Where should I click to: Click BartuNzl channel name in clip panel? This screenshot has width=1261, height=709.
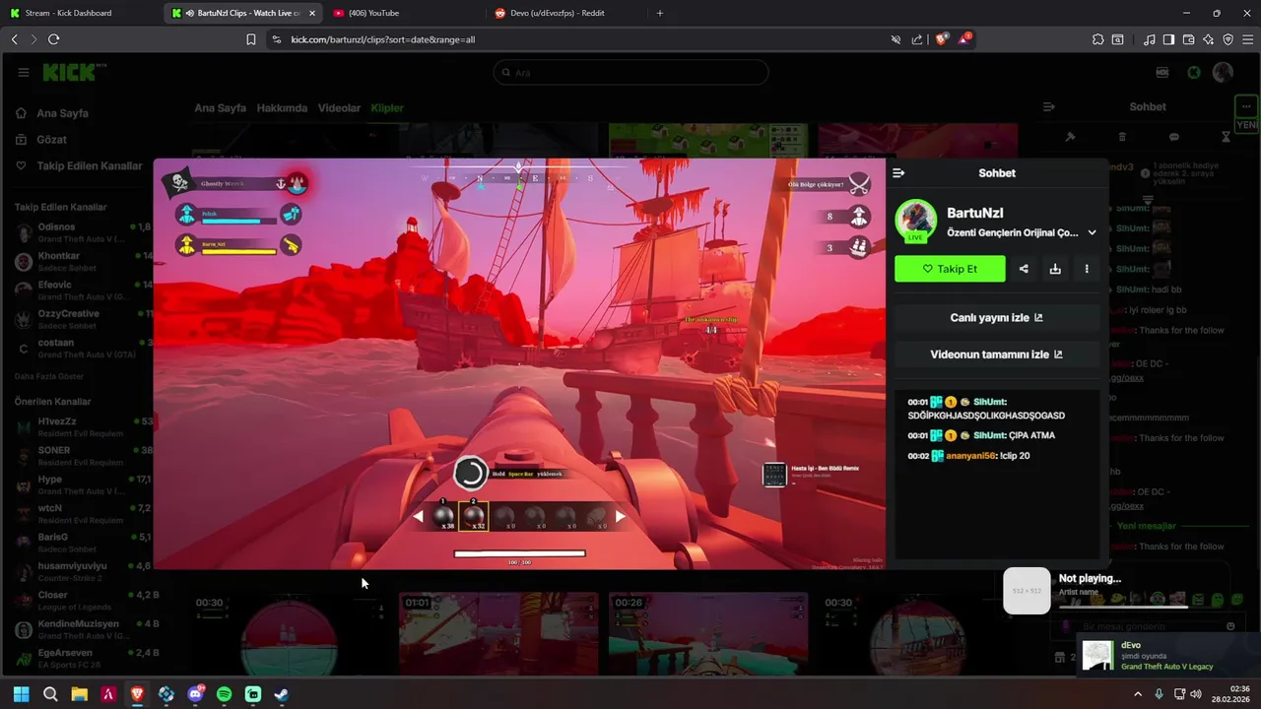pos(974,213)
